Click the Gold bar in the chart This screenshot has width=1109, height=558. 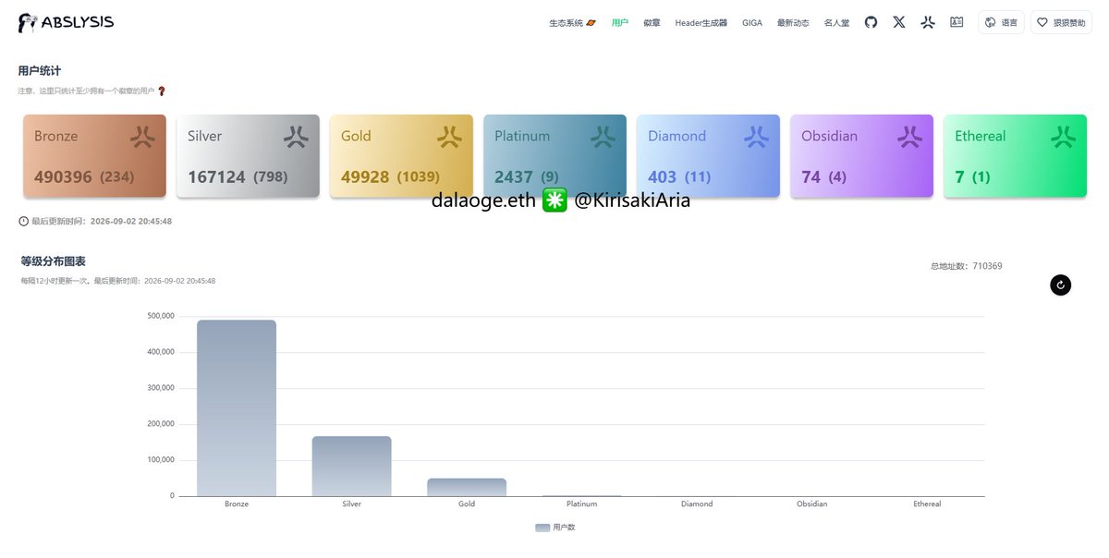(x=467, y=487)
